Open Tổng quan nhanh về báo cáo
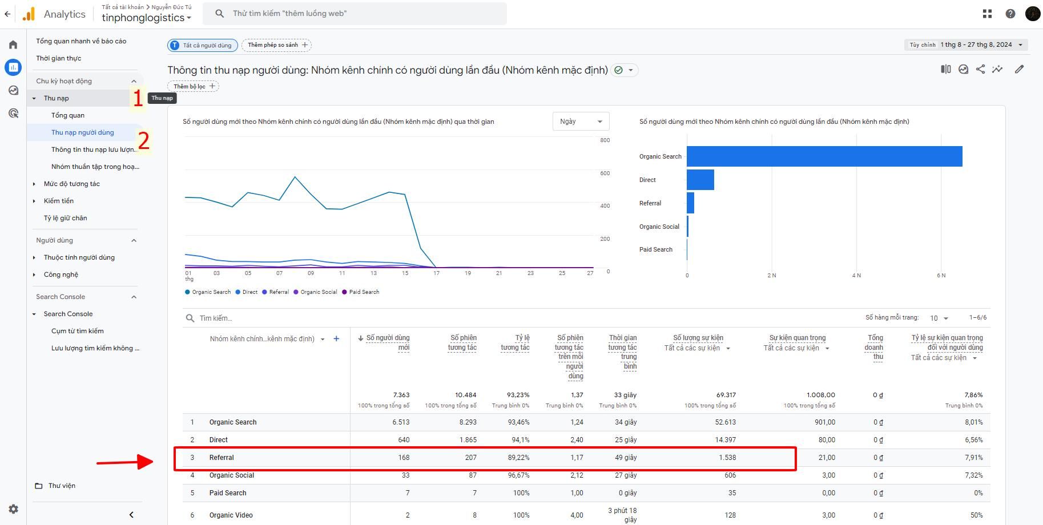Screen dimensions: 1043x525 point(81,41)
